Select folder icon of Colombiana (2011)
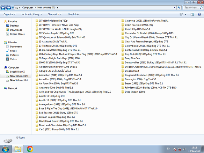This screenshot has width=204, height=153. tap(123, 46)
